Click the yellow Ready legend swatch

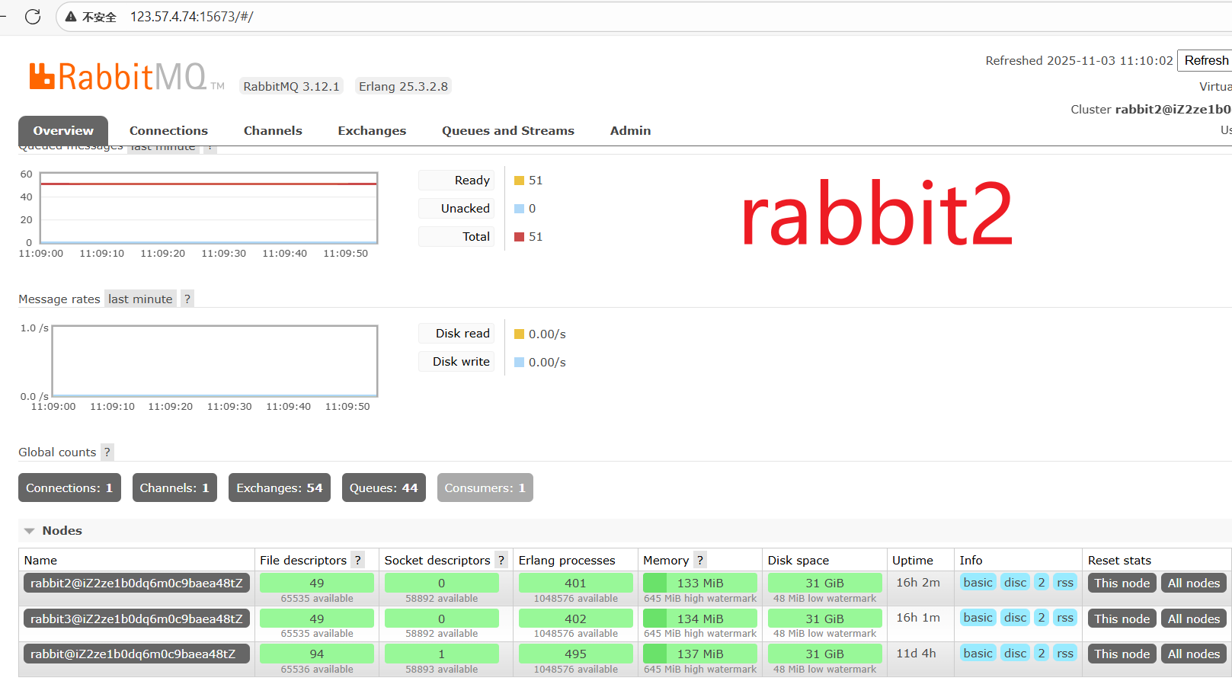(519, 181)
